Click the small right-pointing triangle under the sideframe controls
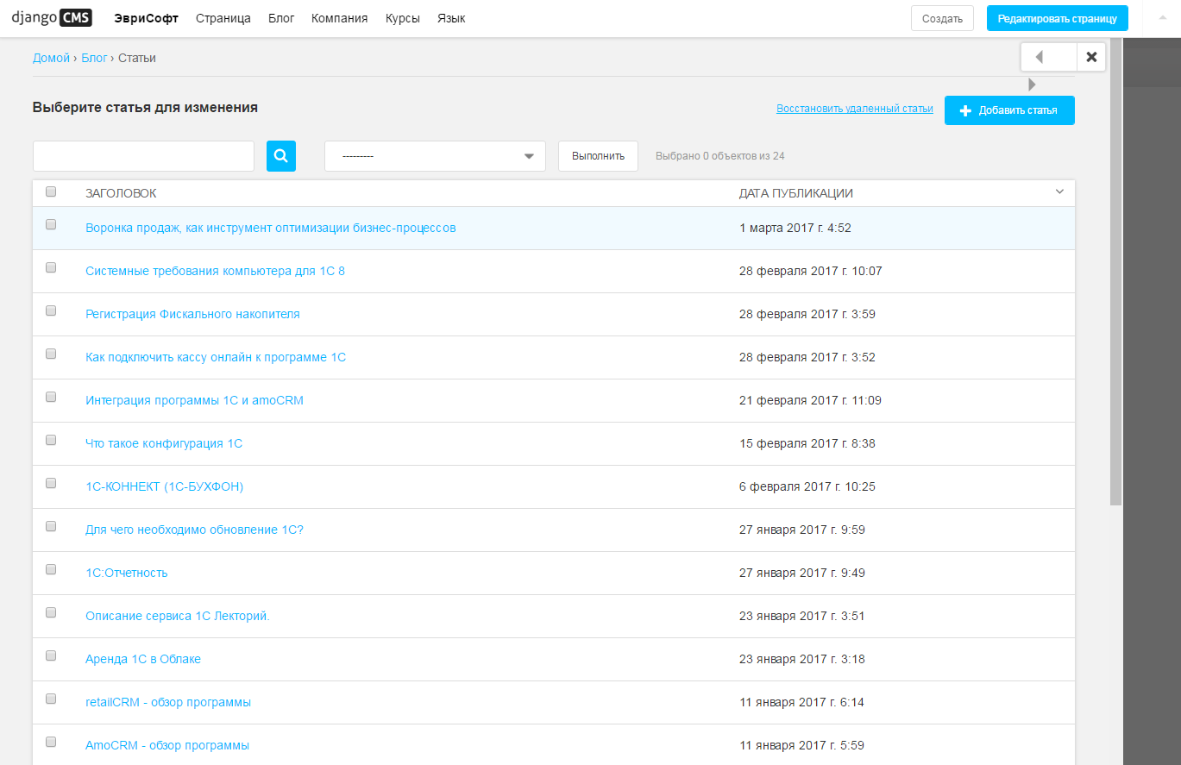Viewport: 1181px width, 765px height. tap(1032, 85)
